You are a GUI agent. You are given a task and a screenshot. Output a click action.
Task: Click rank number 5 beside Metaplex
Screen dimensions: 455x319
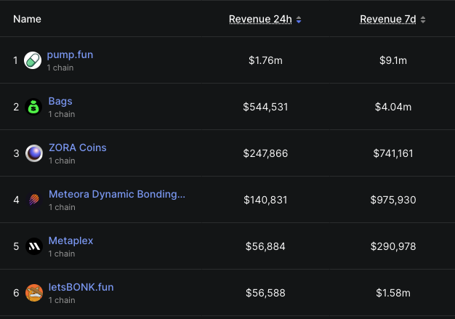pos(16,246)
